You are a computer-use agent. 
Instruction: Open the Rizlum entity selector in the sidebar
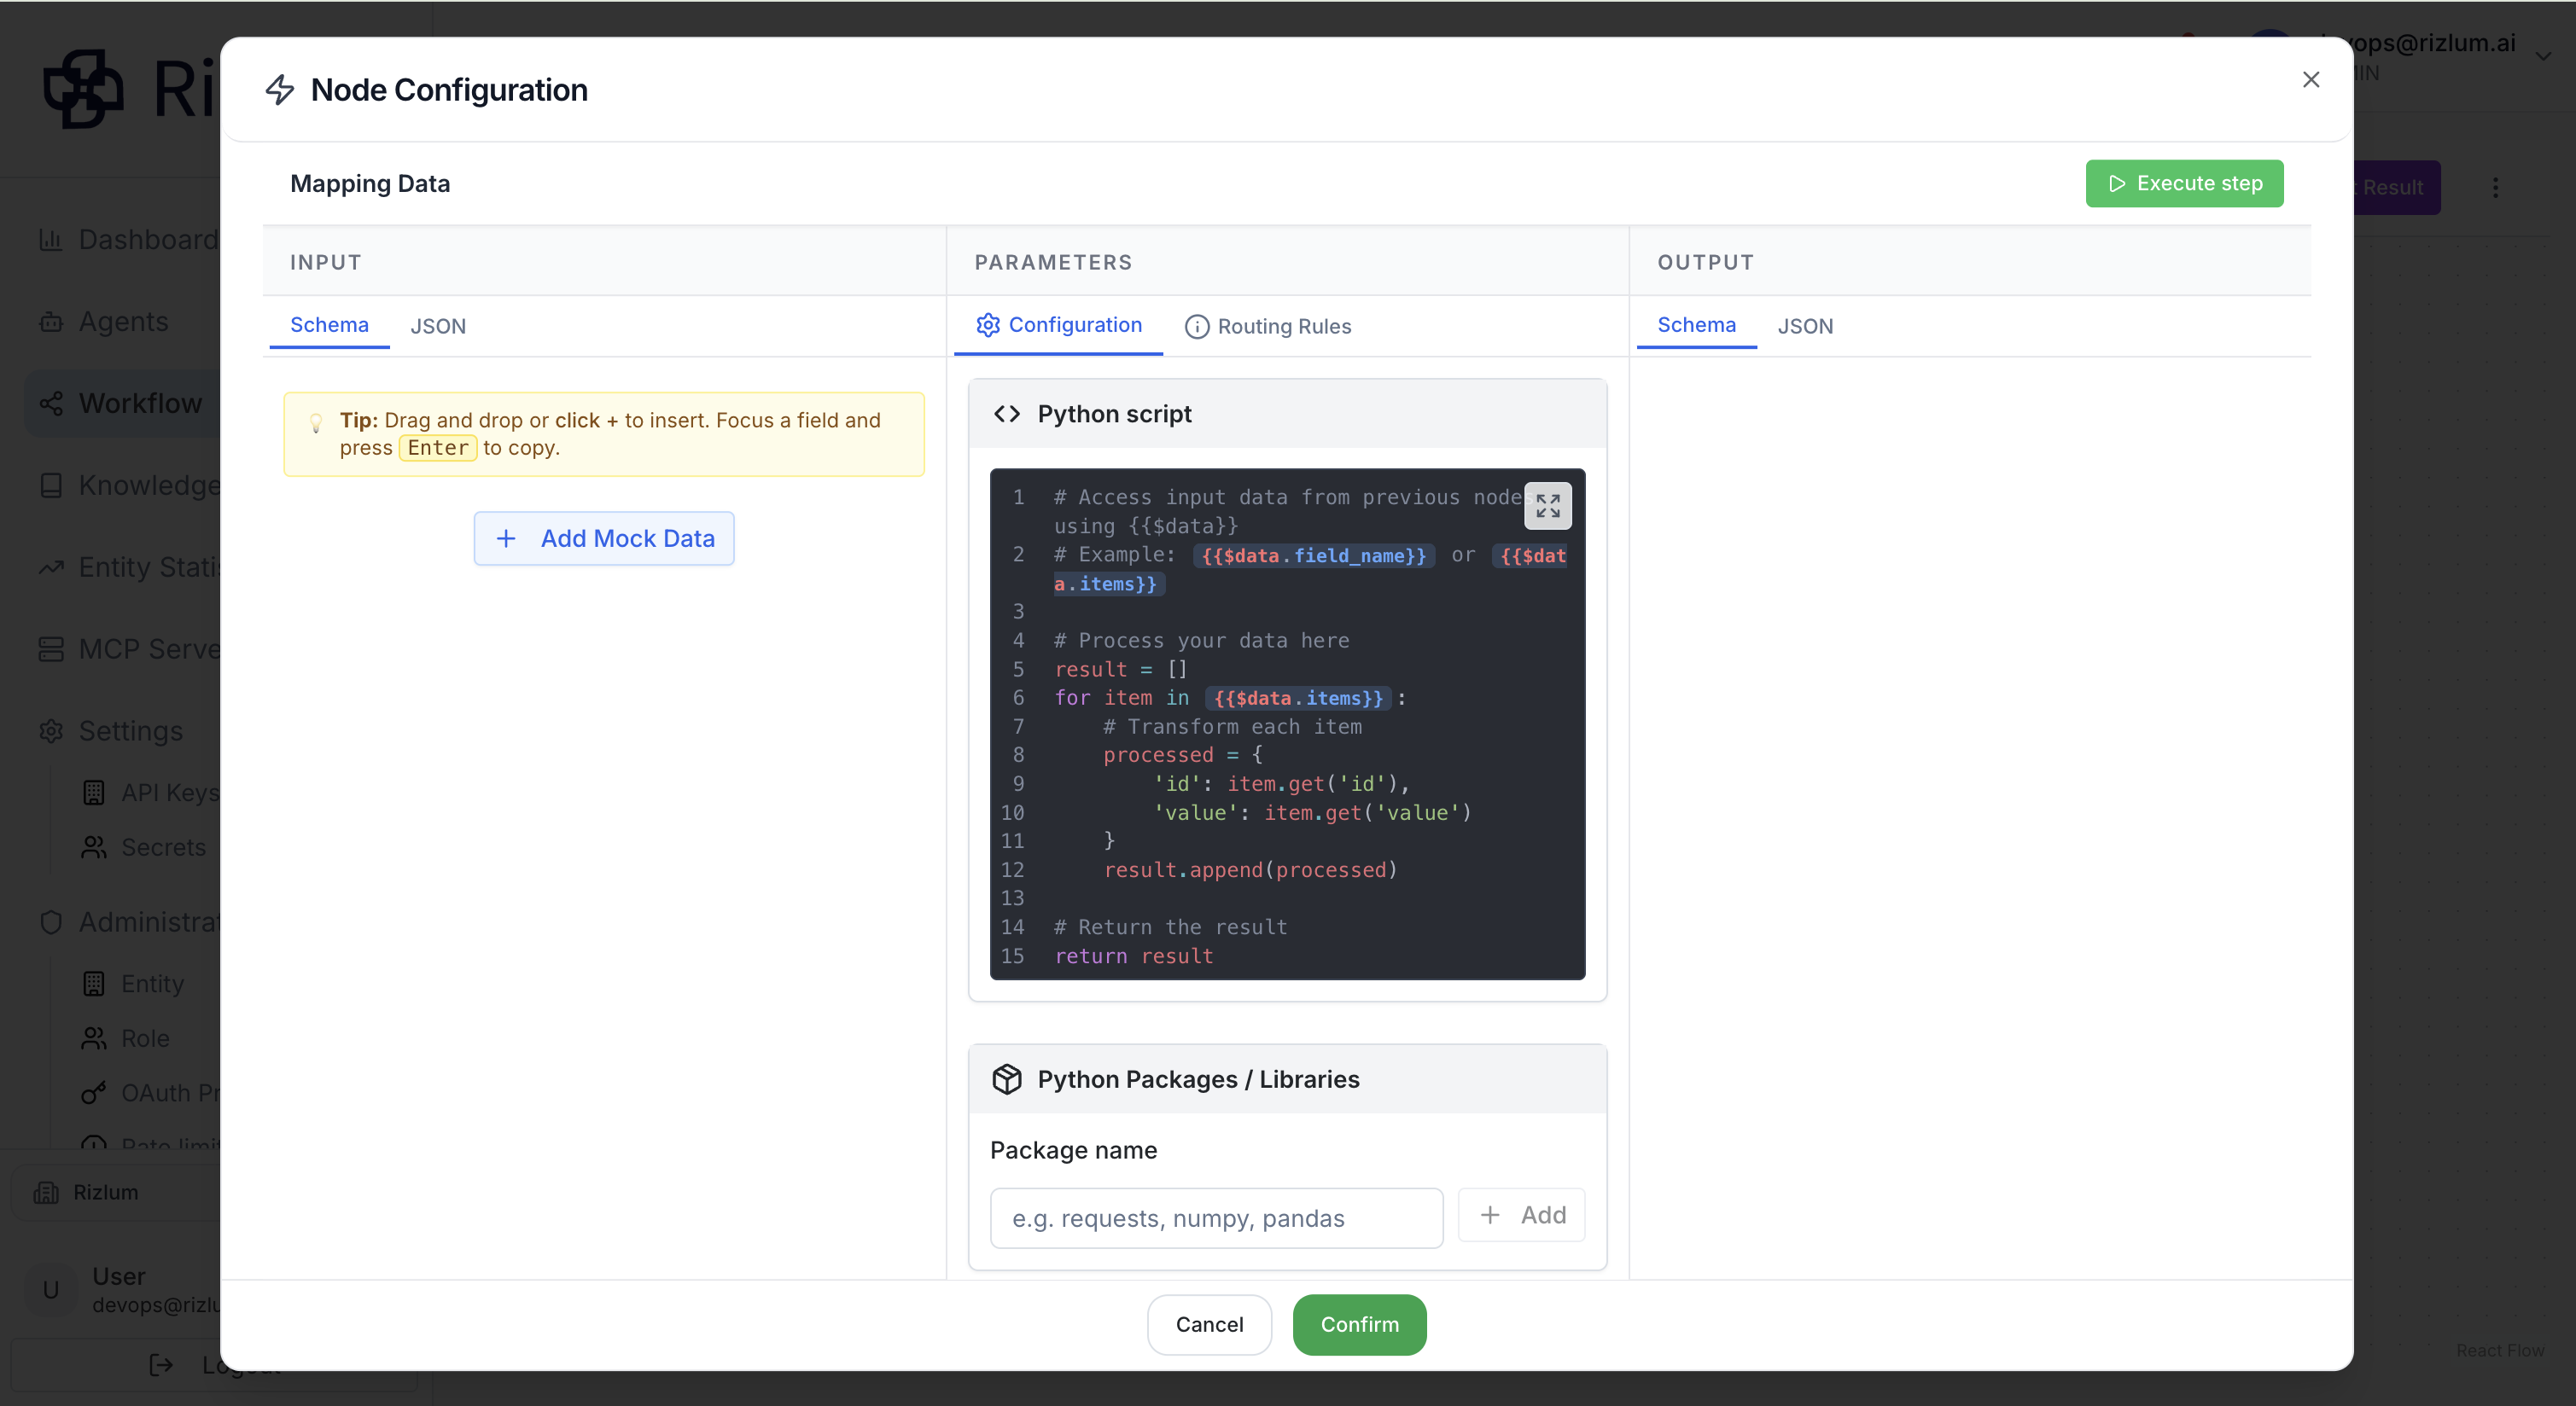115,1192
